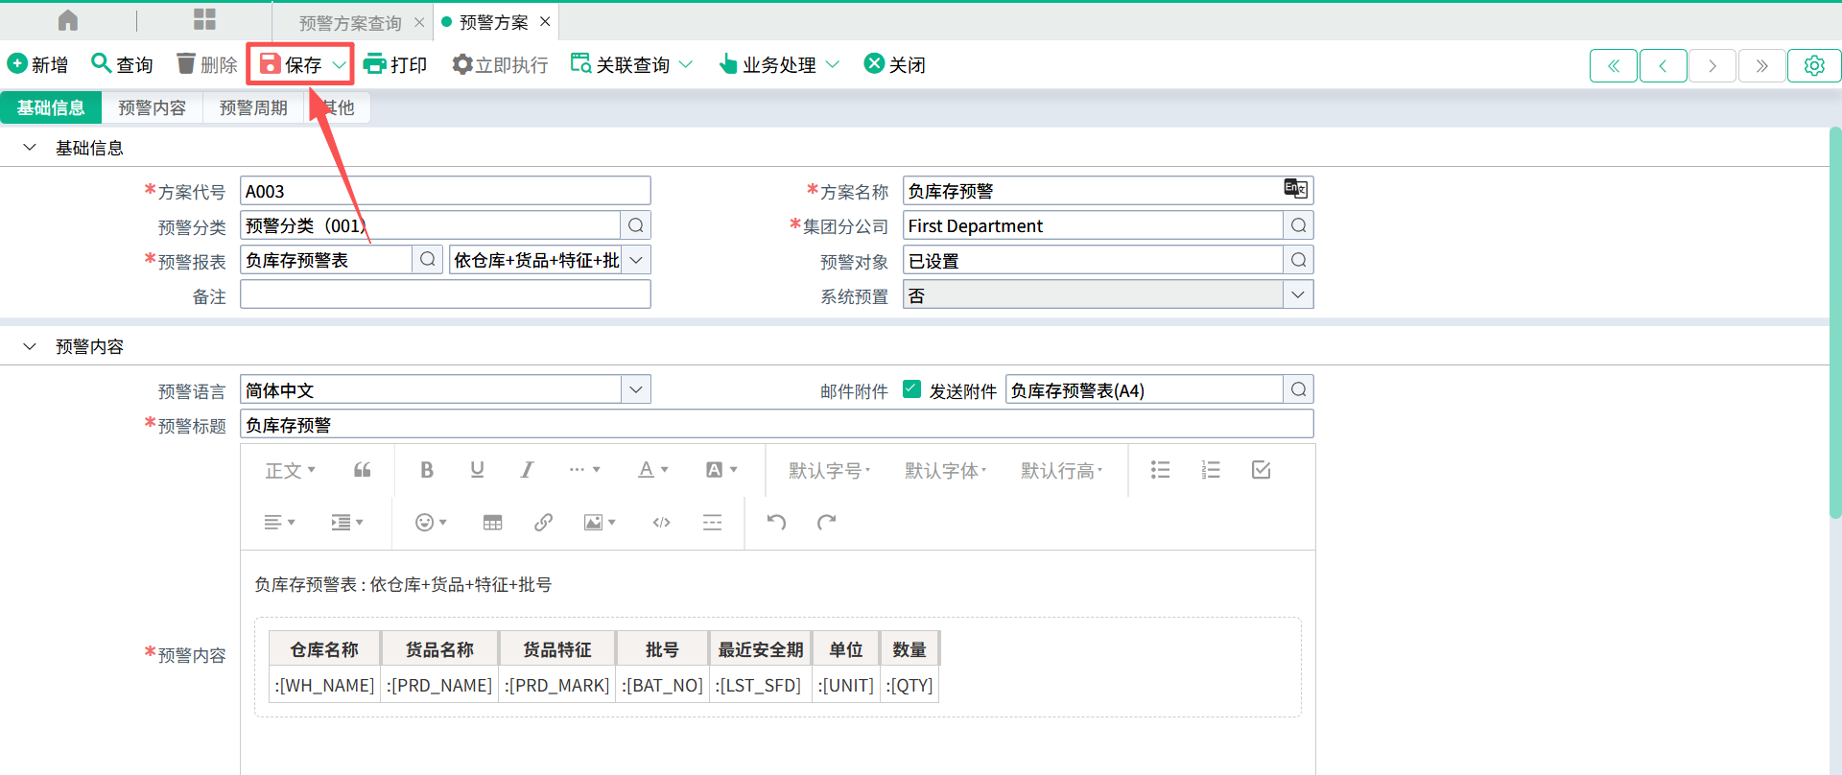Click the 保存 button
This screenshot has width=1842, height=775.
[x=292, y=64]
